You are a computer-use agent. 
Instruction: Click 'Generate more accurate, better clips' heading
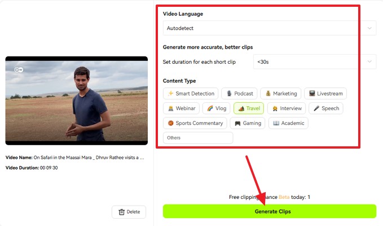208,47
